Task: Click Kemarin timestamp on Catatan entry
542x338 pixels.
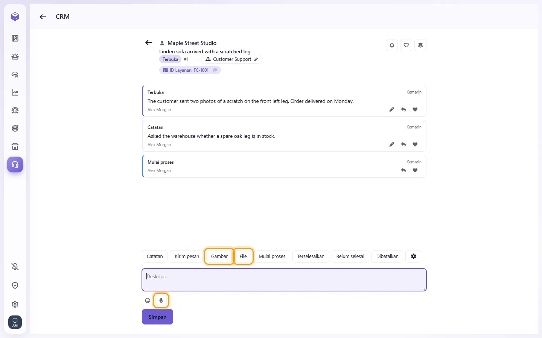Action: pos(414,127)
